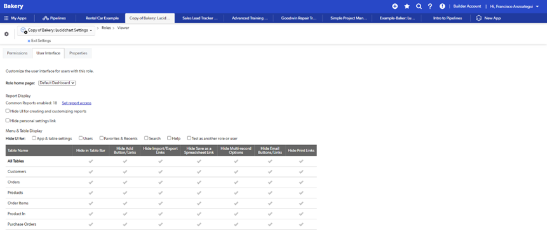Toggle Hide in Table Bar for Purchase Orders

(91, 224)
